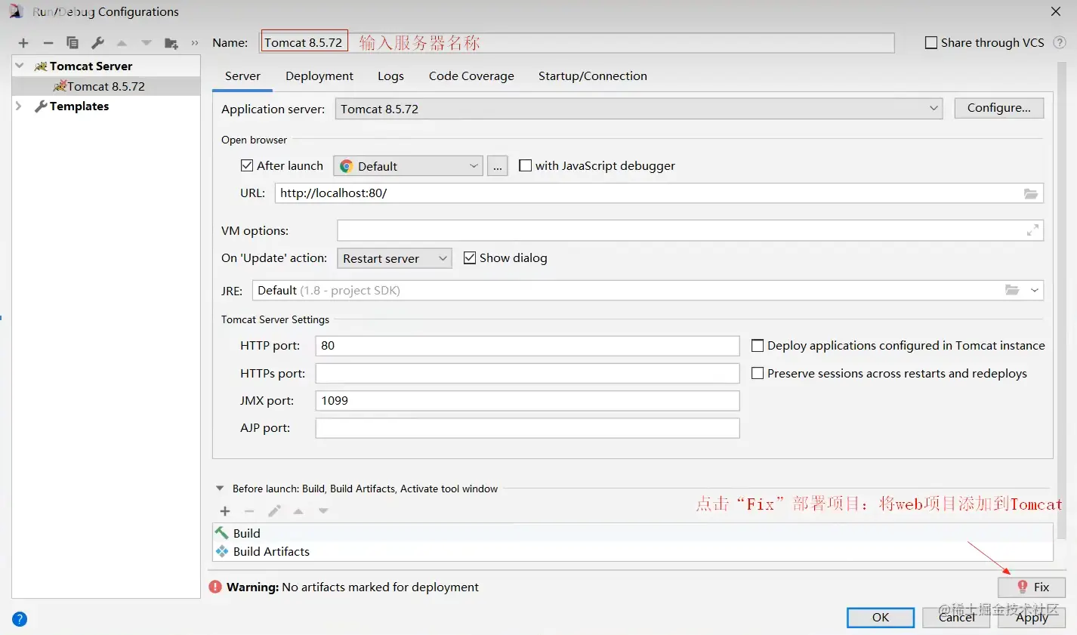Select Build Artifacts in before-launch list

point(633,551)
